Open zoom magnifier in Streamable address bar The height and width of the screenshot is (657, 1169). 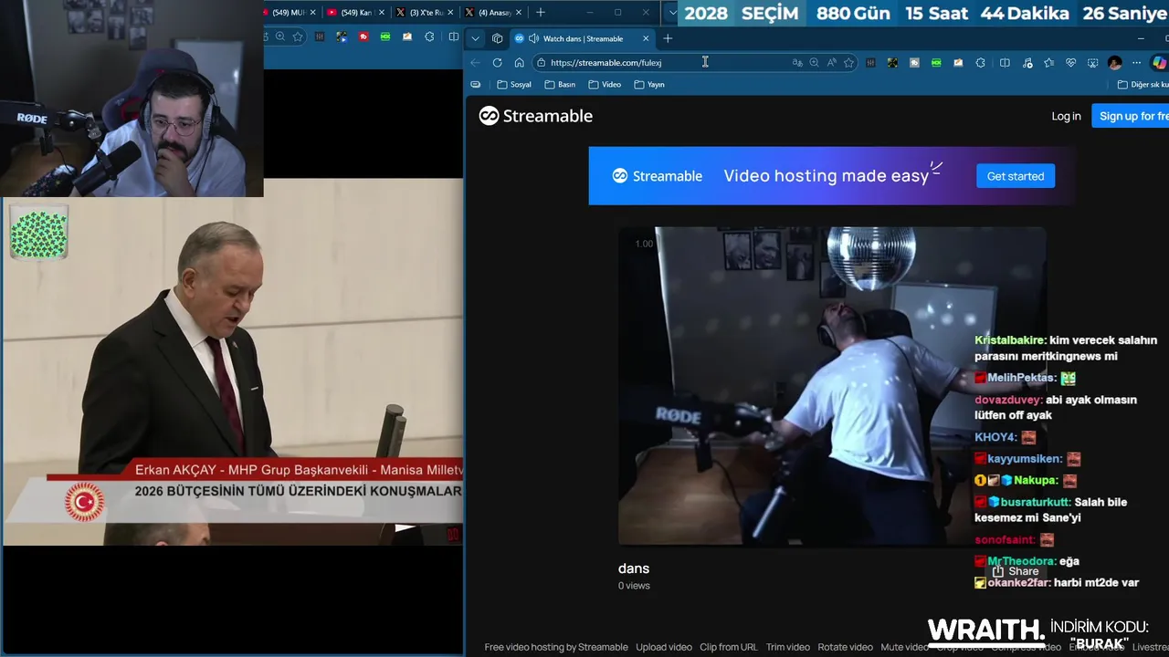[x=814, y=63]
